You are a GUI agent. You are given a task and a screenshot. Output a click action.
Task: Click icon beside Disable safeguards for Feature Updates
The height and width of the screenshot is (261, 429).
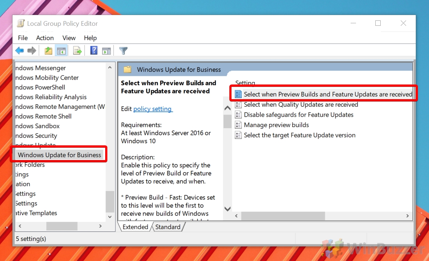point(238,115)
